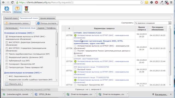Open ИНН физического лица link of request 157721
The image size is (175, 98).
91,67
